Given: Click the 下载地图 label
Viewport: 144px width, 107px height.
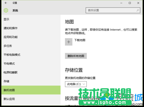Looking at the screenshot, I should pyautogui.click(x=80, y=40).
